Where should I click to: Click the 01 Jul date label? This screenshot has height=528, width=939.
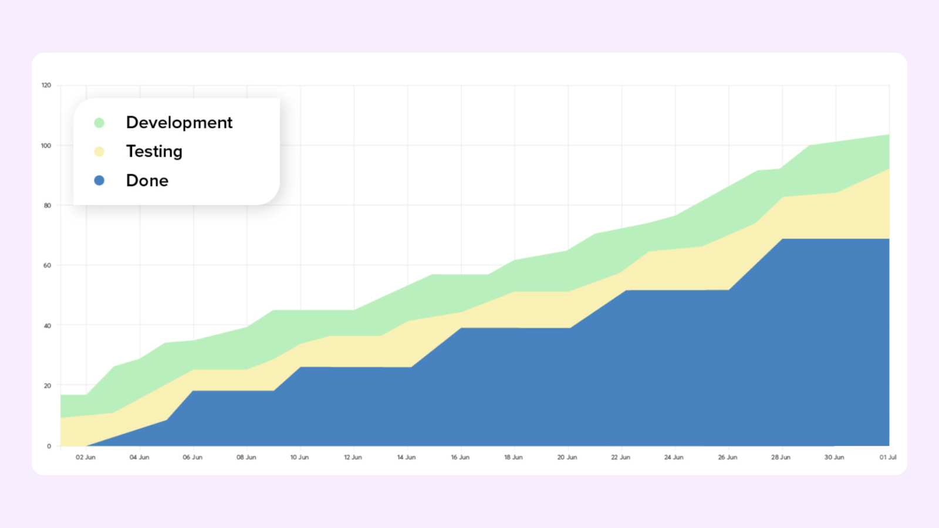(x=887, y=457)
